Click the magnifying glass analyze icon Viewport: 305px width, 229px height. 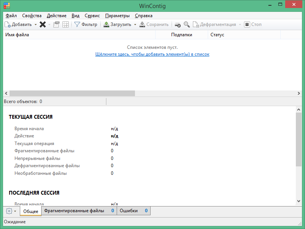point(186,24)
